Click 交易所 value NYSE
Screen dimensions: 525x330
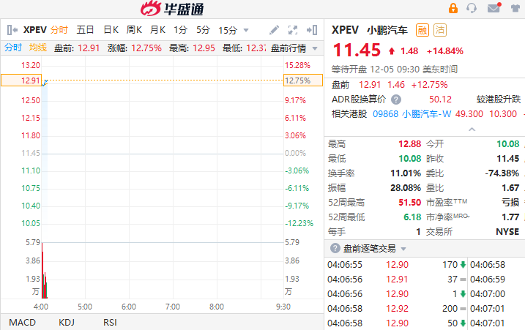(x=507, y=232)
